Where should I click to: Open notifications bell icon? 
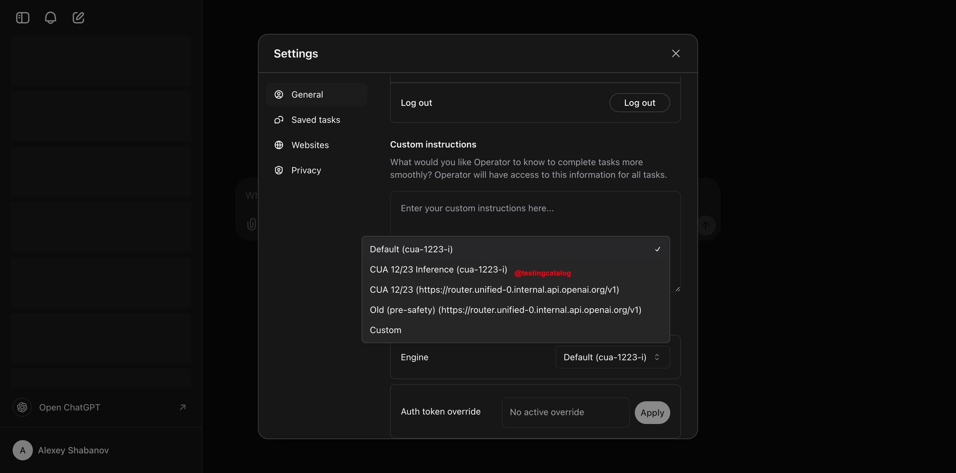point(50,18)
